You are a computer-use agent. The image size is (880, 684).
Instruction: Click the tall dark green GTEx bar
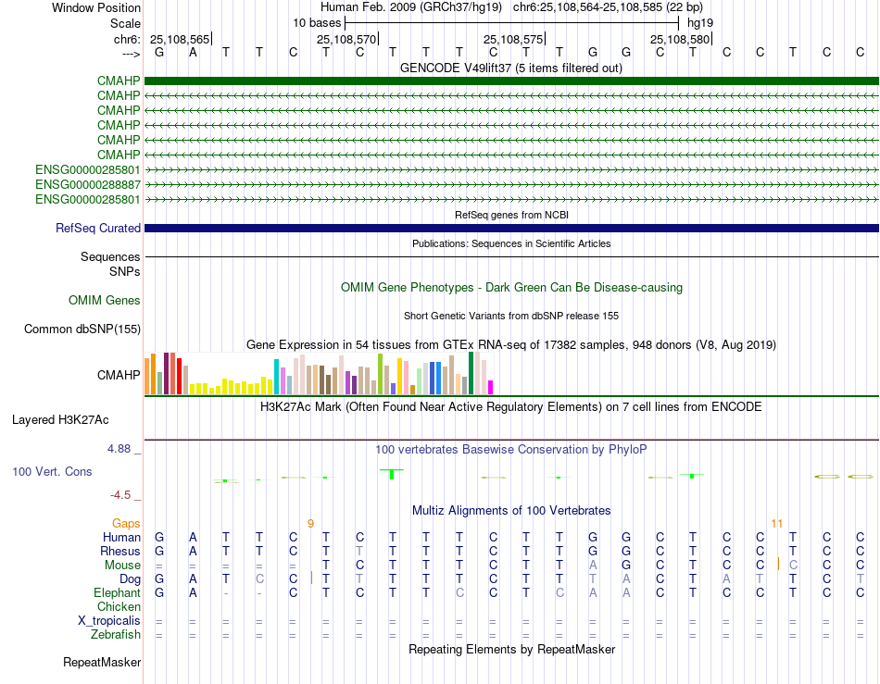[471, 373]
